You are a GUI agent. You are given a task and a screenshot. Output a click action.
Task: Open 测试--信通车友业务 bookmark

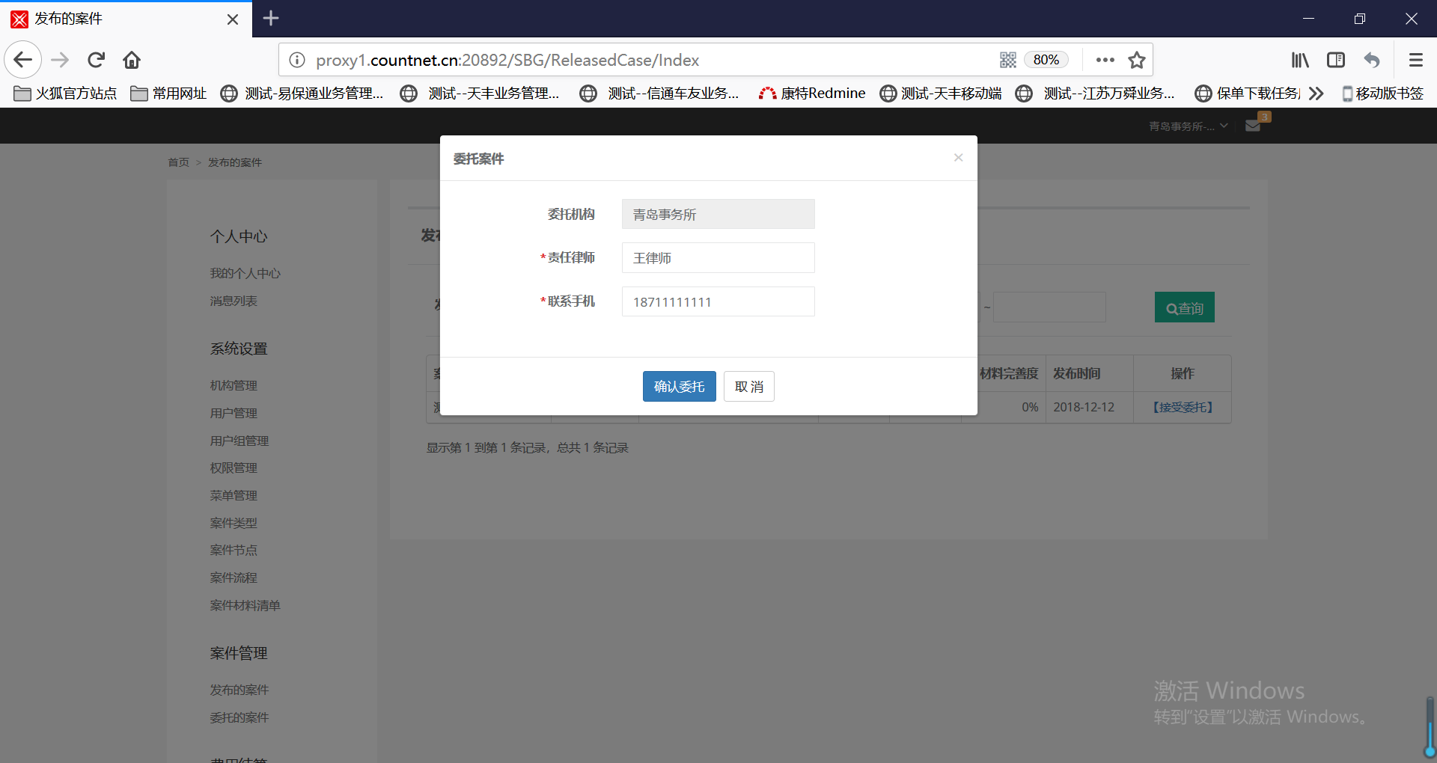(x=659, y=94)
